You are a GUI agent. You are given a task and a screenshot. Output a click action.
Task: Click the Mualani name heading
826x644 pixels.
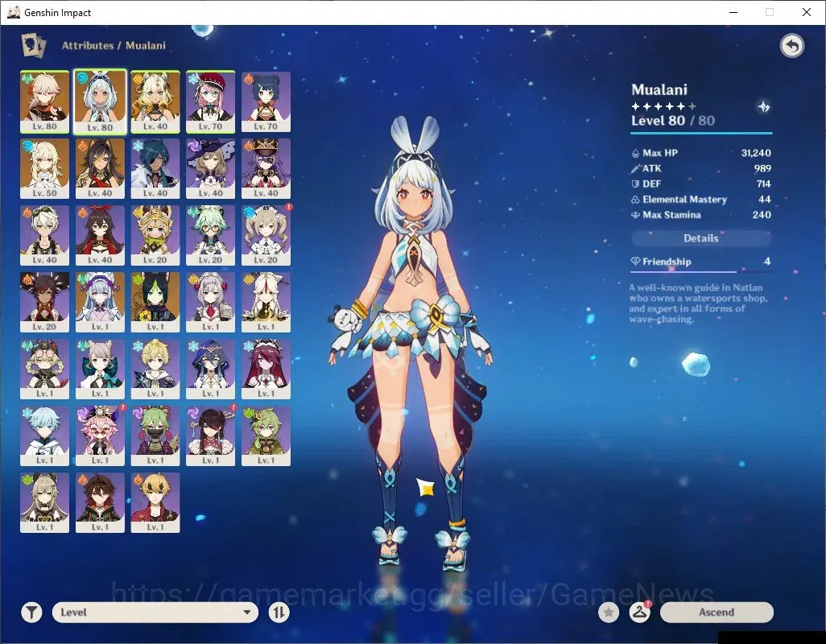pos(659,89)
